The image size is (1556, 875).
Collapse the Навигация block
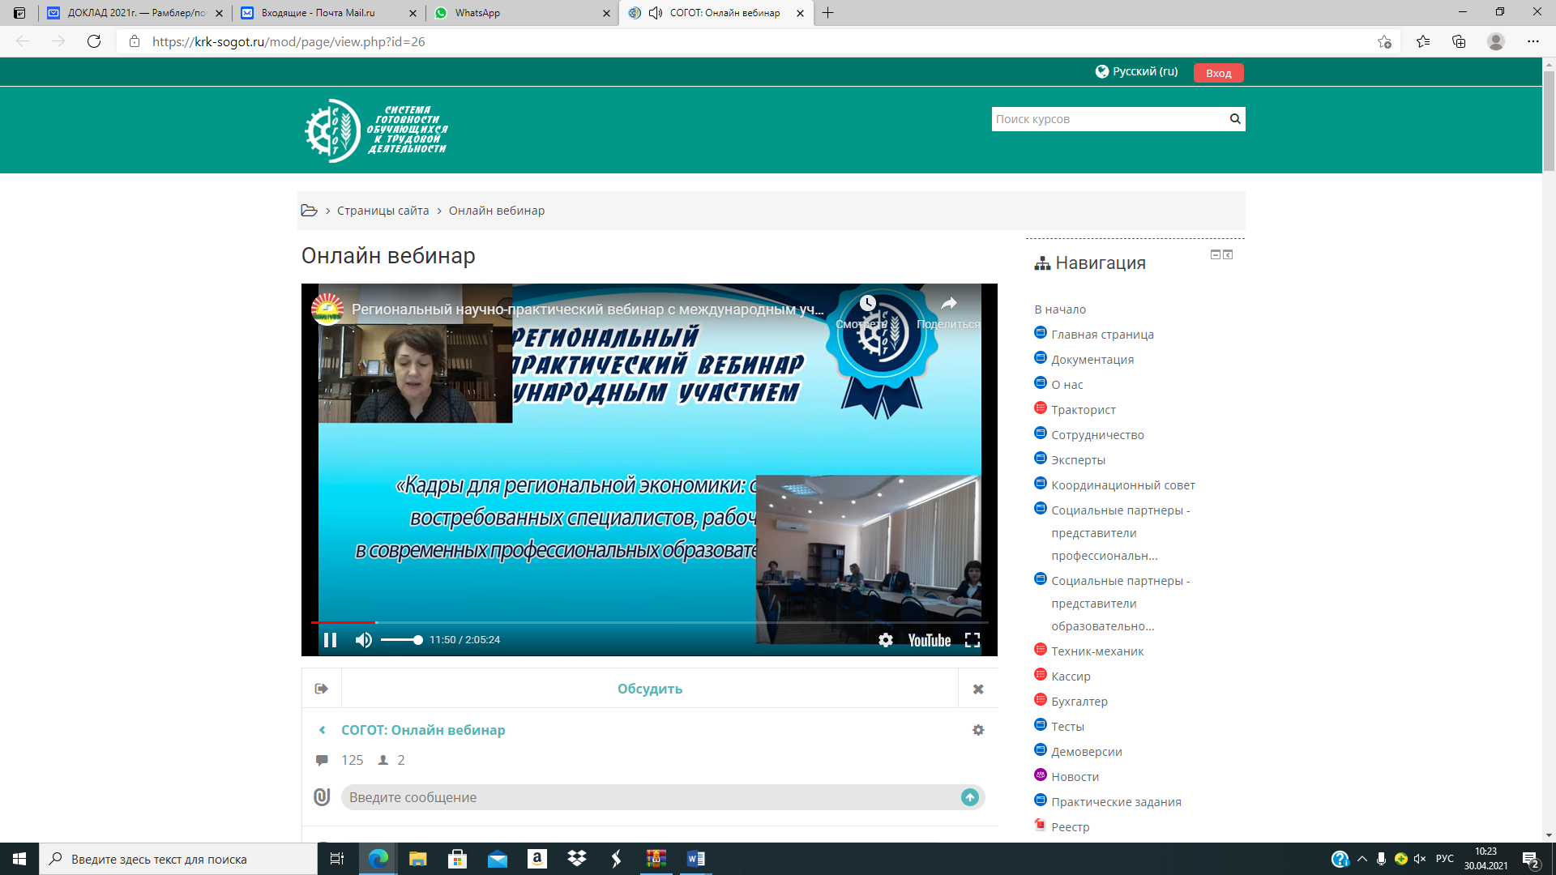[x=1215, y=254]
